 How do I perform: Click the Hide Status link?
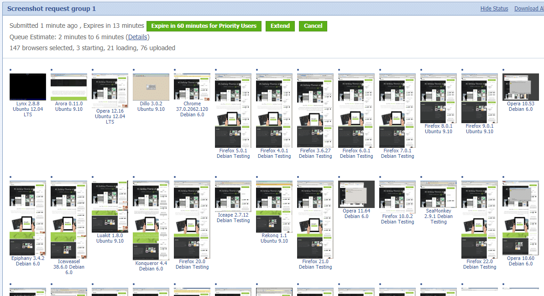tap(494, 9)
